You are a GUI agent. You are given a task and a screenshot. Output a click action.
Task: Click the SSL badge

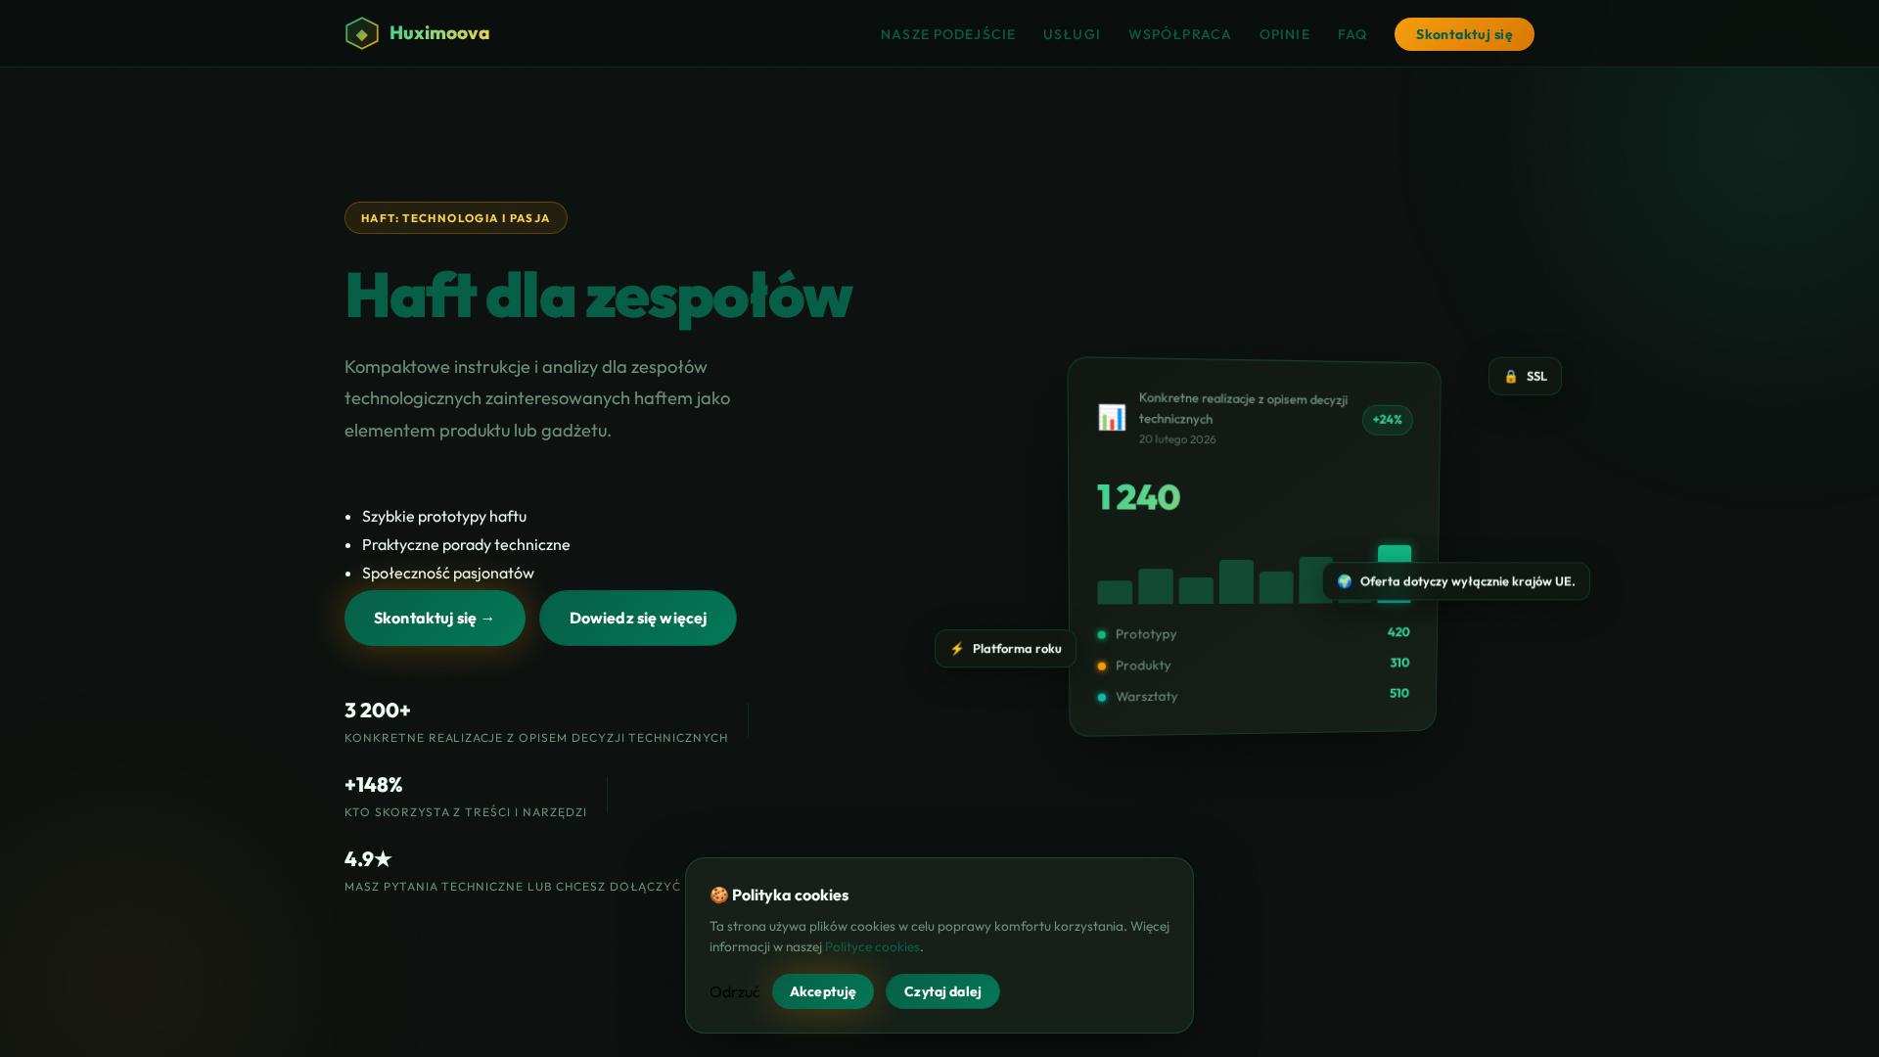[1525, 377]
